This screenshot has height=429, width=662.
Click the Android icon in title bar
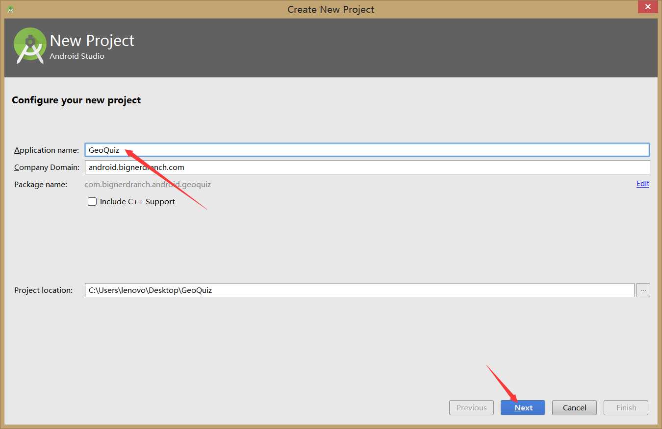[x=10, y=9]
